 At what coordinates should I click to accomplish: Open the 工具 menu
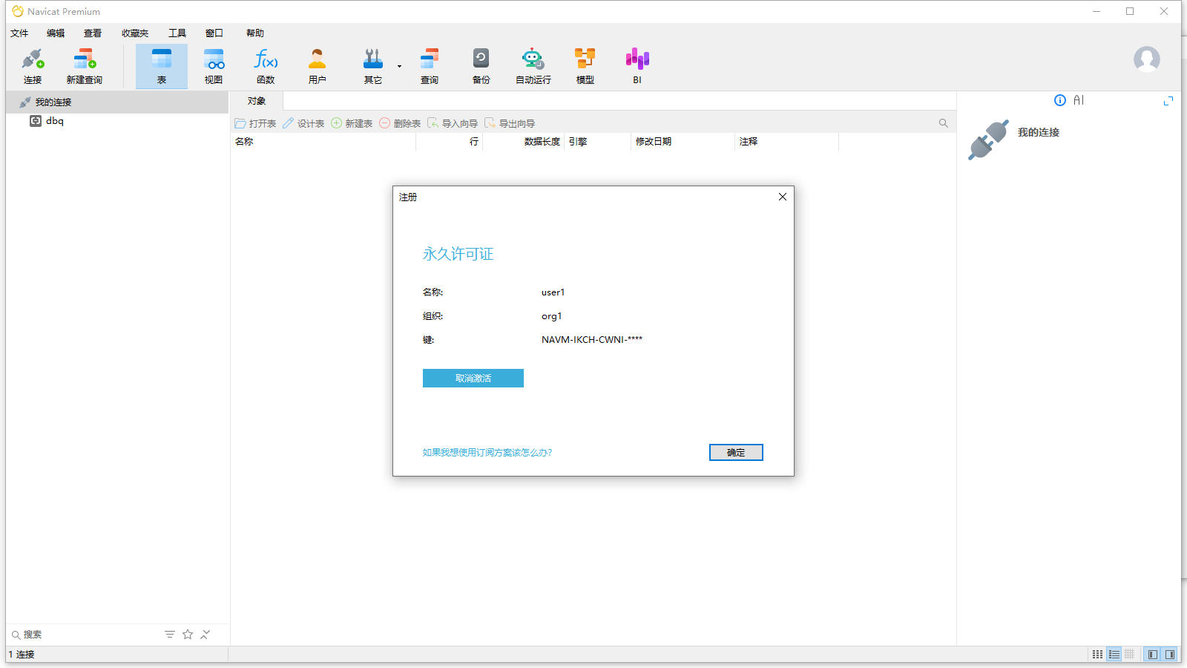pyautogui.click(x=177, y=33)
